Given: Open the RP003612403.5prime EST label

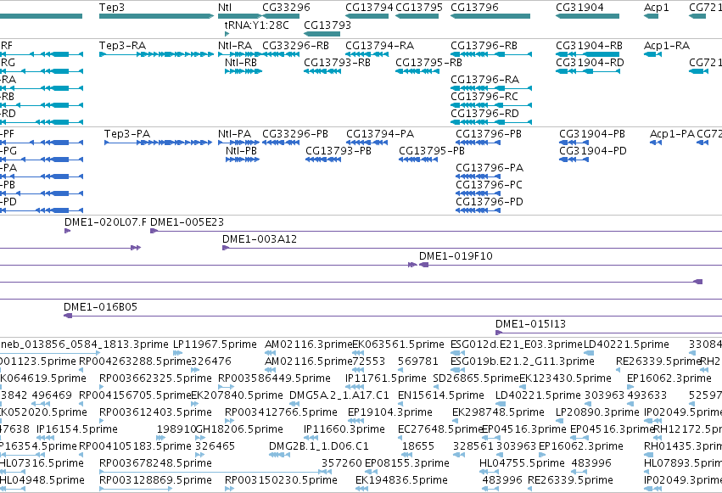Looking at the screenshot, I should [155, 413].
